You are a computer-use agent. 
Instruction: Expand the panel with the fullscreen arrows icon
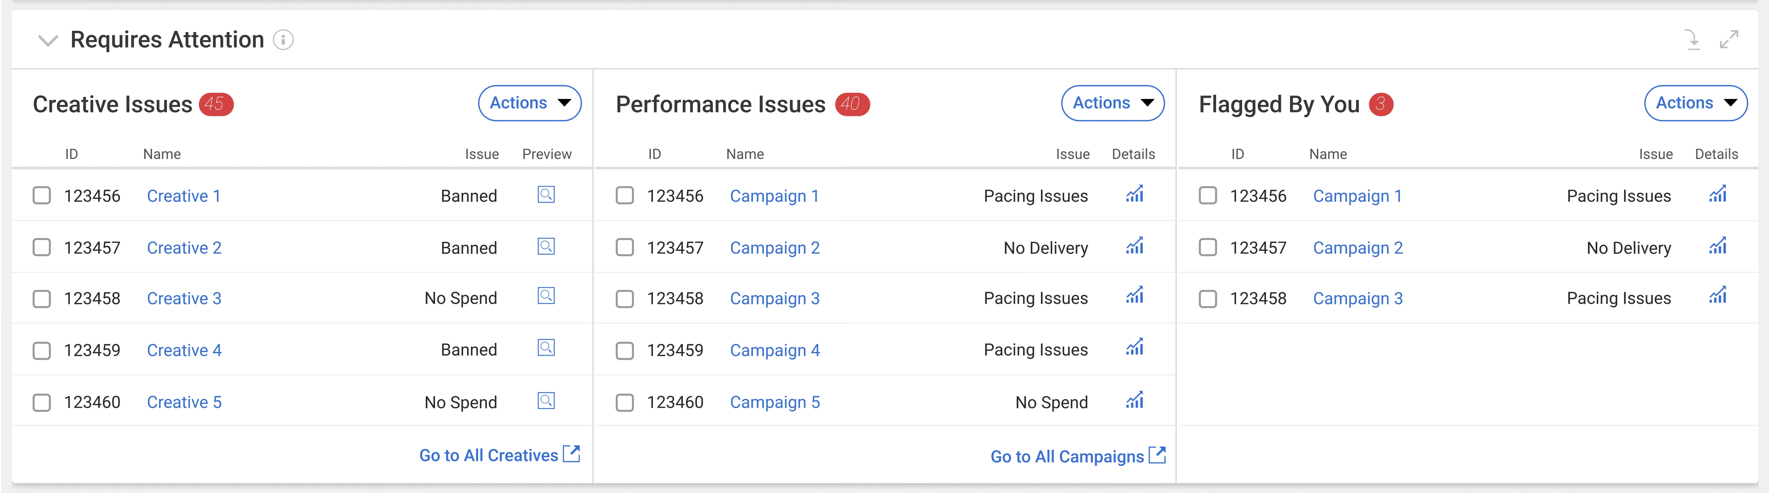tap(1728, 40)
